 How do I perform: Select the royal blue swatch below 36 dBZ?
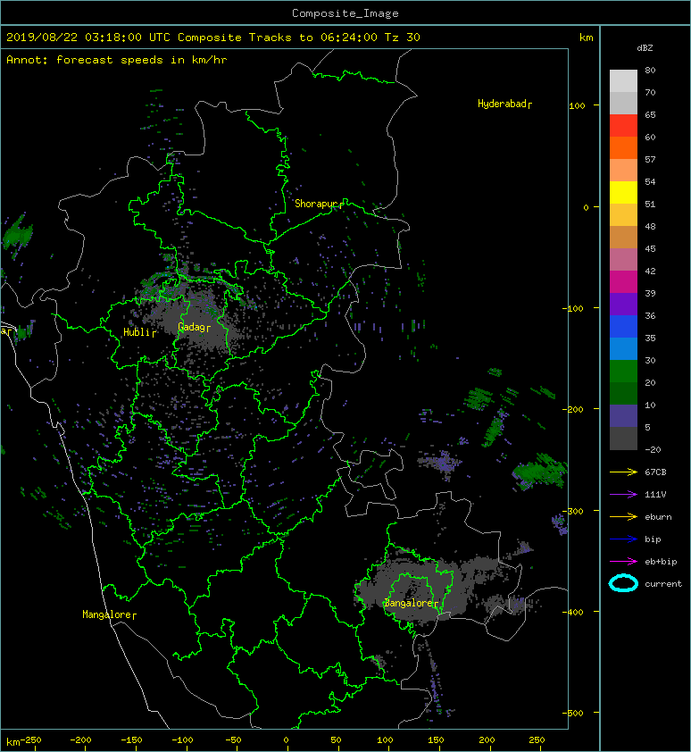click(x=623, y=327)
